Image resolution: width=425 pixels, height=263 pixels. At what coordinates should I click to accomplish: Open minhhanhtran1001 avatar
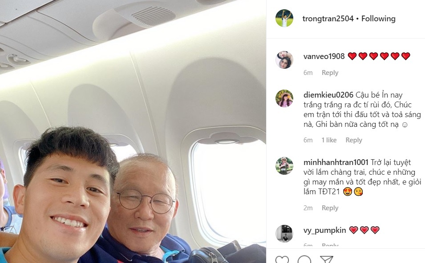(284, 166)
